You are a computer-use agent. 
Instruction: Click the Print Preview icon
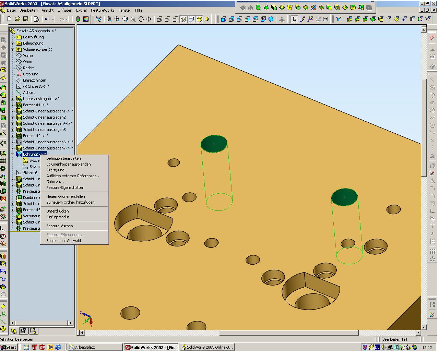click(37, 19)
